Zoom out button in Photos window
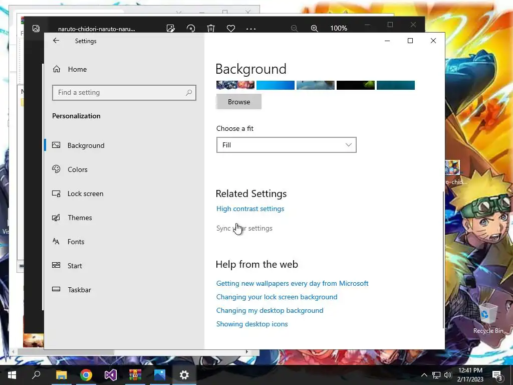This screenshot has height=385, width=513. click(294, 29)
